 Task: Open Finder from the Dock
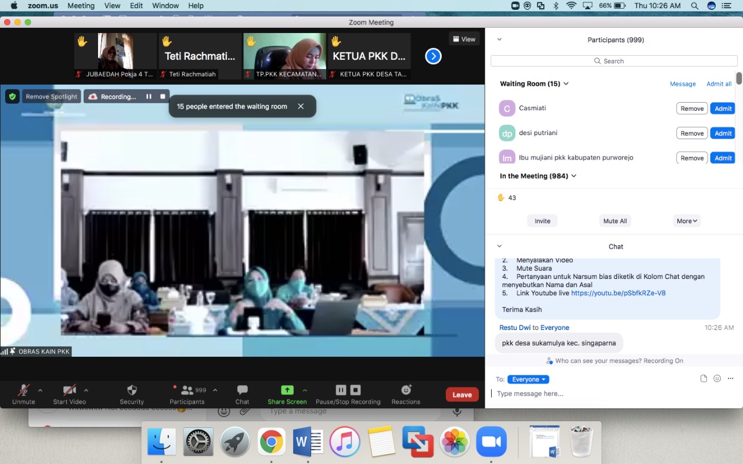[162, 443]
